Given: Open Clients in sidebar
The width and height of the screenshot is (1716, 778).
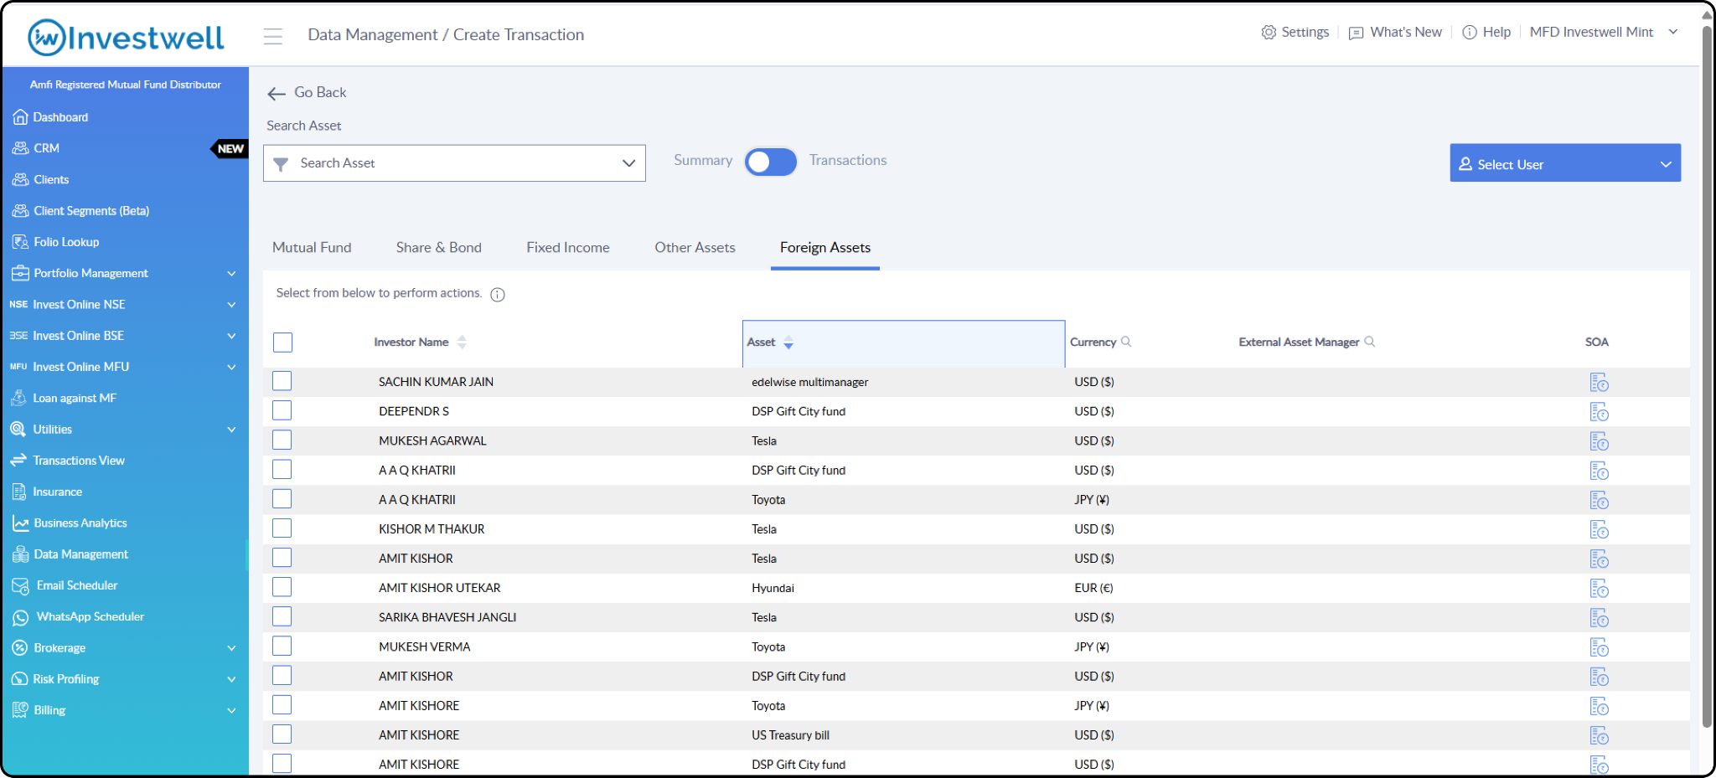Looking at the screenshot, I should pos(51,180).
